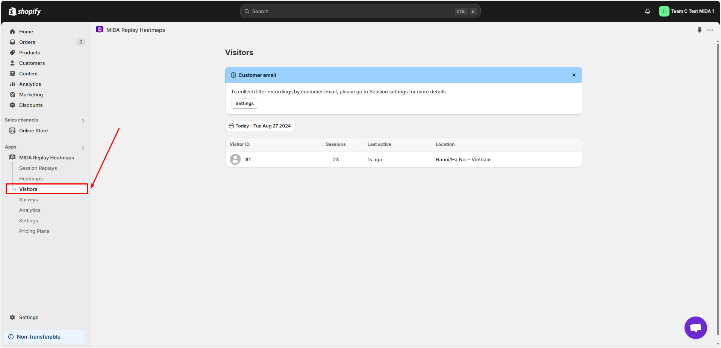Pin the MIDA app with pin icon
721x348 pixels.
[699, 30]
